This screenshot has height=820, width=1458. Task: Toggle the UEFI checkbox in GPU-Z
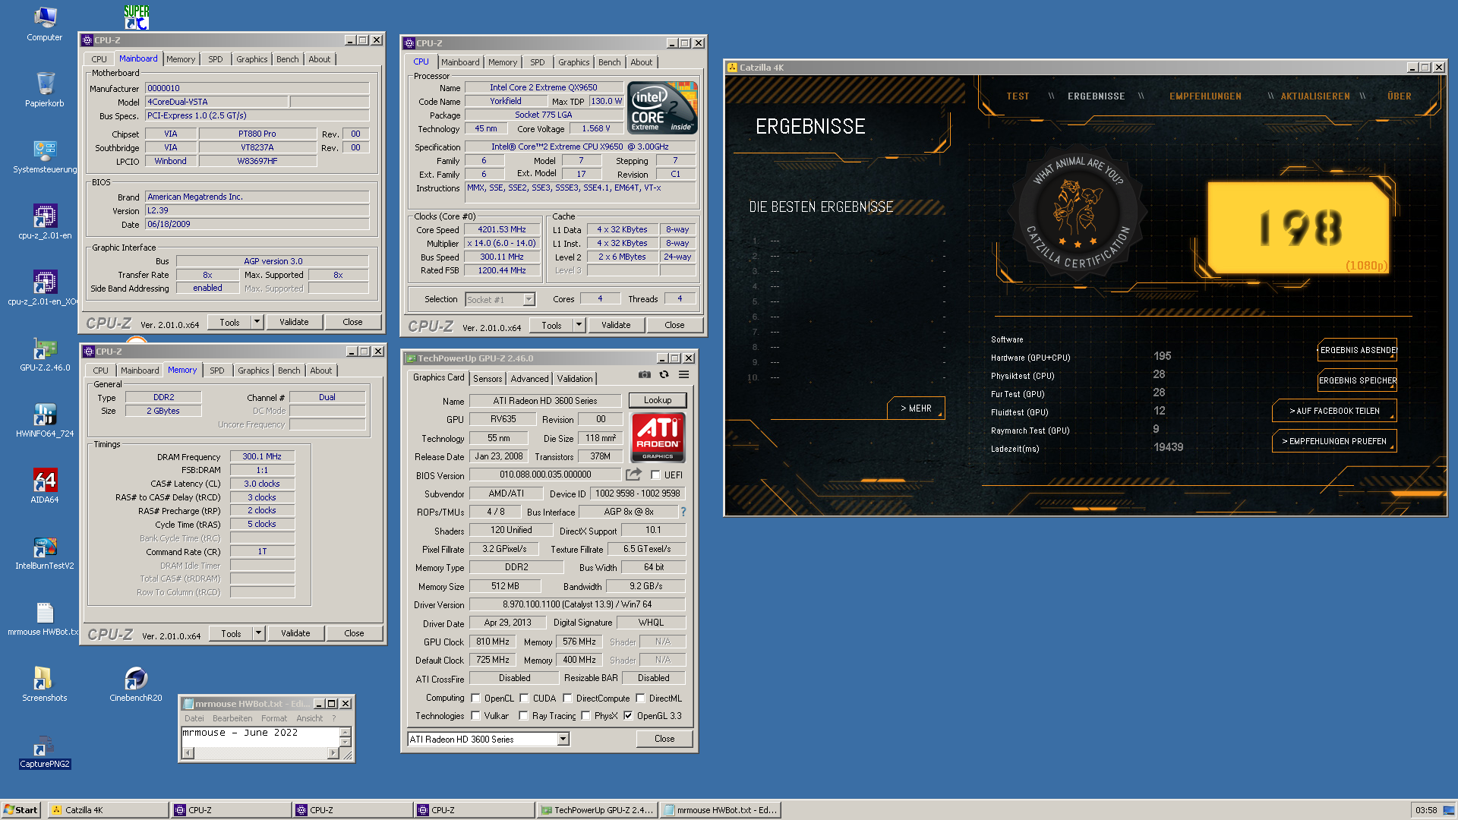click(x=655, y=475)
